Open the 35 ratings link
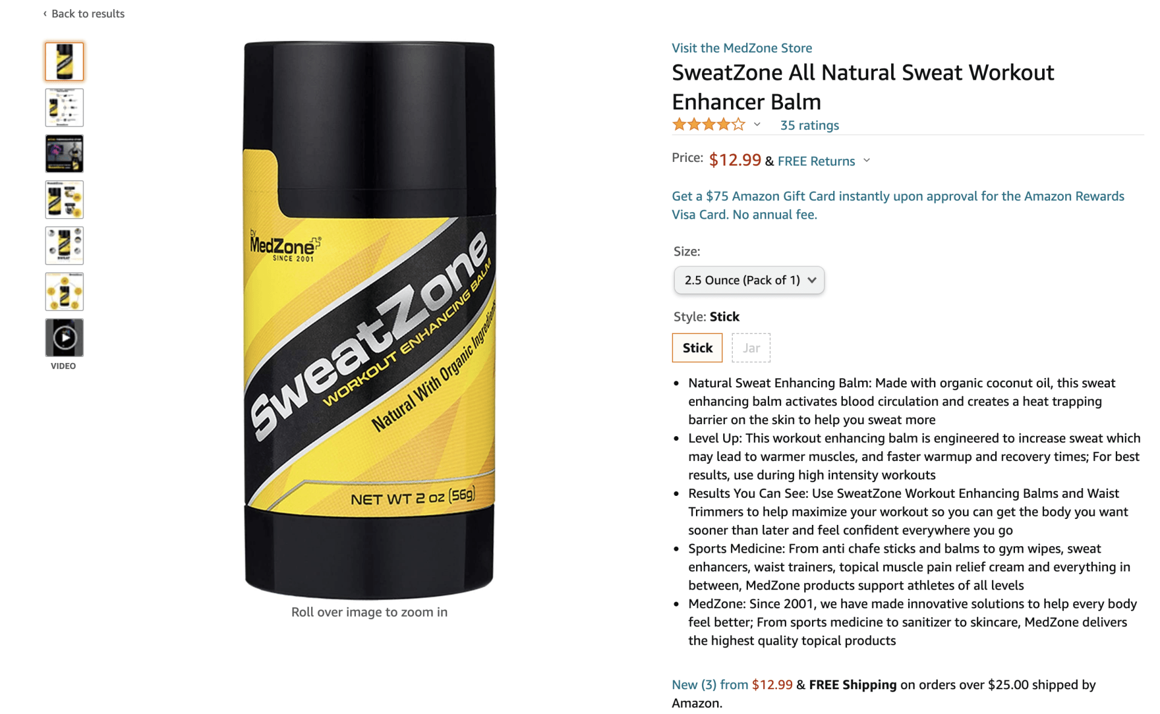 (x=809, y=125)
